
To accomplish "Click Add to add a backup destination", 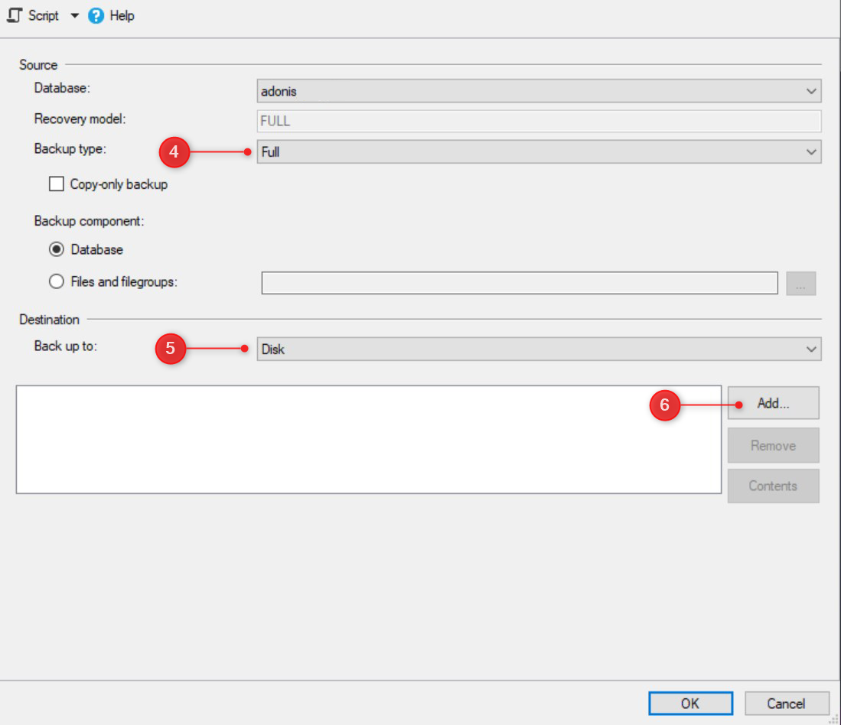I will tap(773, 403).
